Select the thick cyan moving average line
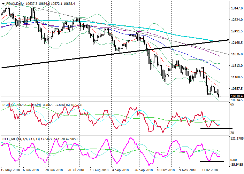This screenshot has width=244, height=174. click(139, 27)
